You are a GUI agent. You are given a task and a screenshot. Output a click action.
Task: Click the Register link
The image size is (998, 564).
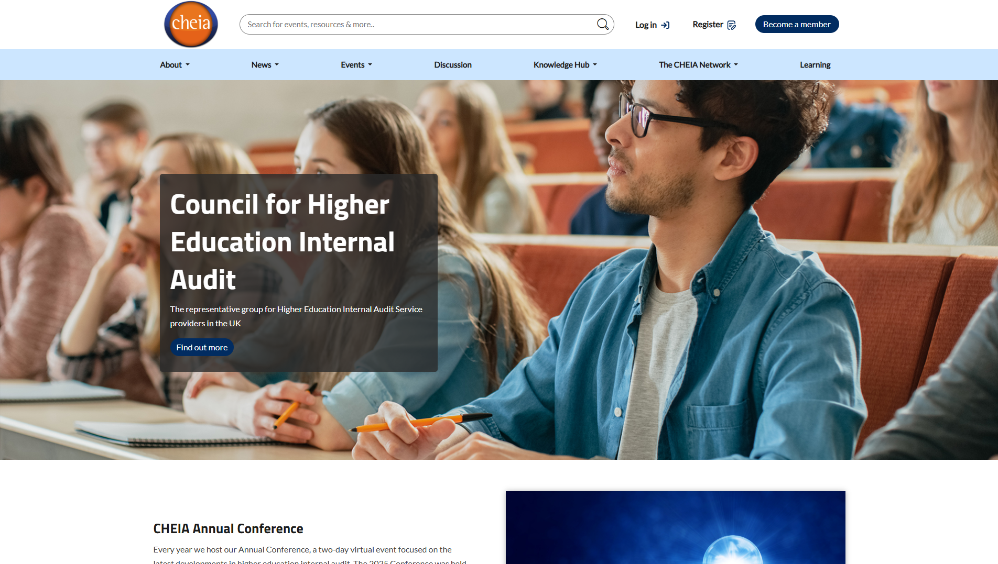point(707,25)
